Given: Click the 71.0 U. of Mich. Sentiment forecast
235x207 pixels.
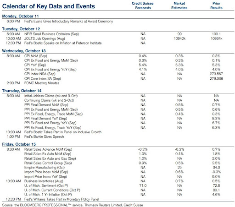Looking at the screenshot, I should (x=143, y=185).
